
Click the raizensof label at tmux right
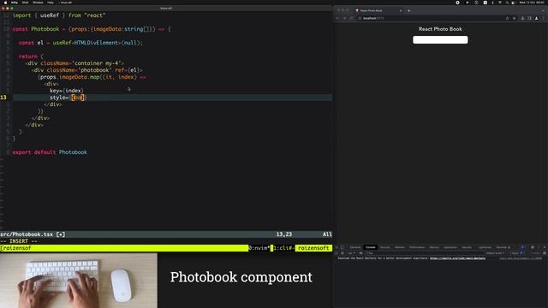[313, 248]
